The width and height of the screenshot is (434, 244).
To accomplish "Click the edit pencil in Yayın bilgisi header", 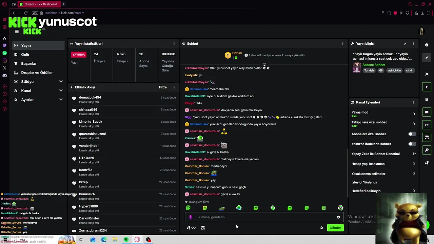I will (405, 44).
